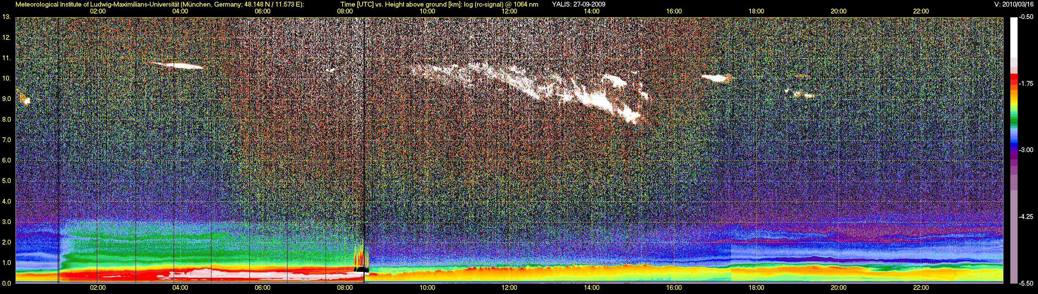This screenshot has height=294, width=1038.
Task: Click the '20:00' label on the top time axis
Action: coord(839,11)
